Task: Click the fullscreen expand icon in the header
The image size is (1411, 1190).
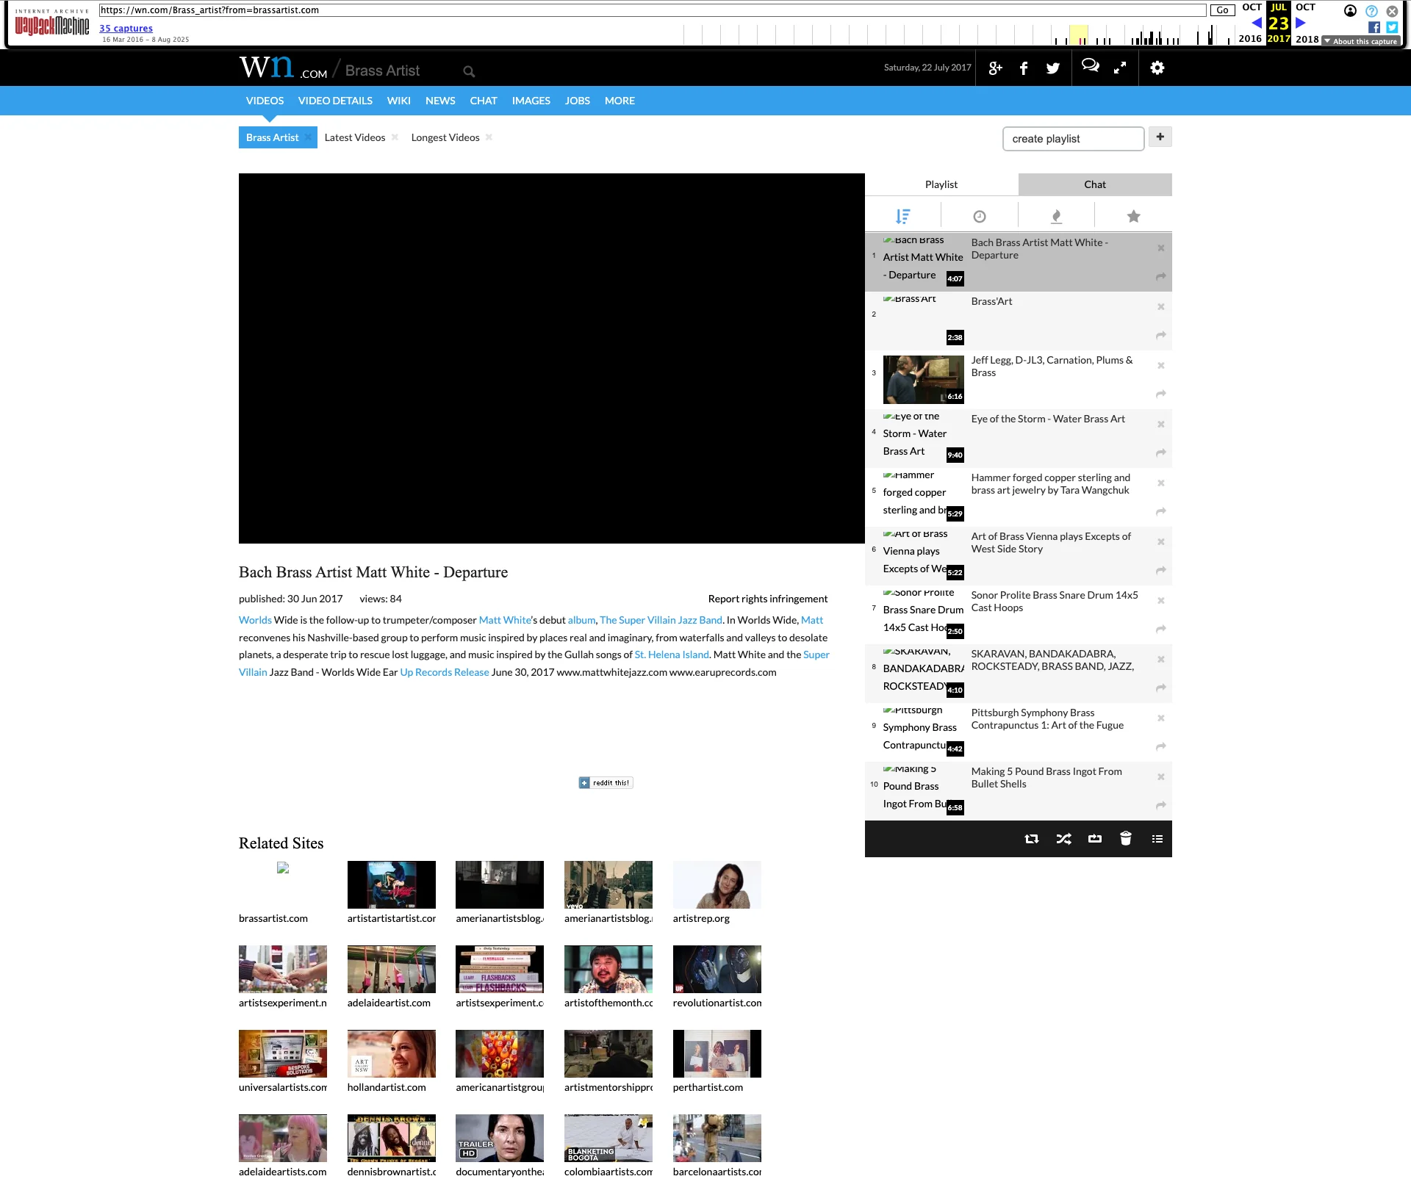Action: pos(1120,68)
